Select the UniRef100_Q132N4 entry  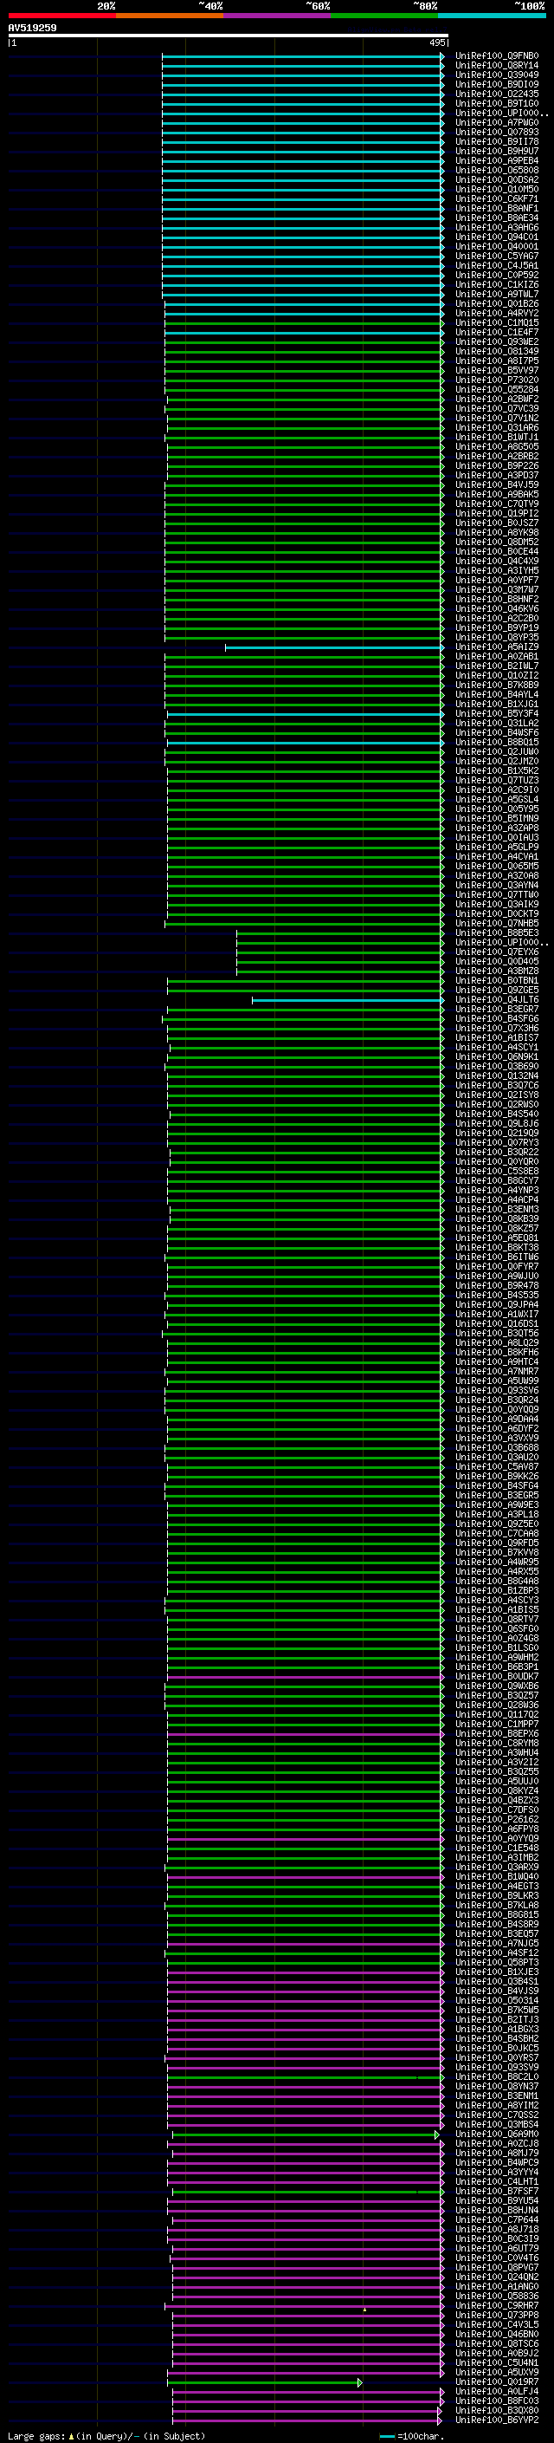[497, 1075]
